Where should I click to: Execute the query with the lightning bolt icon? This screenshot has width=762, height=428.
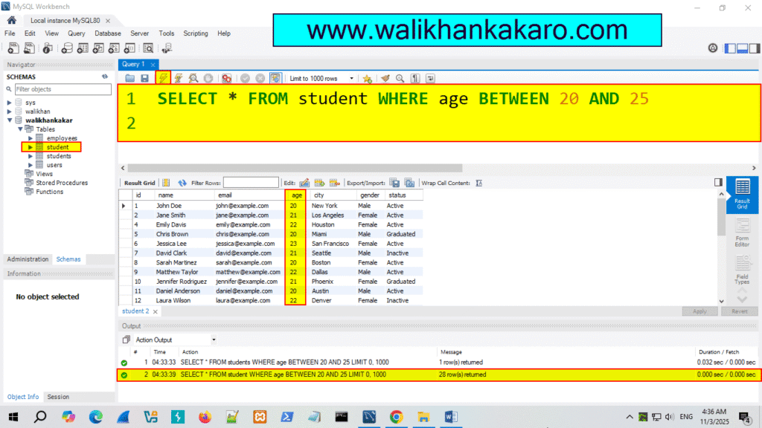[x=164, y=78]
